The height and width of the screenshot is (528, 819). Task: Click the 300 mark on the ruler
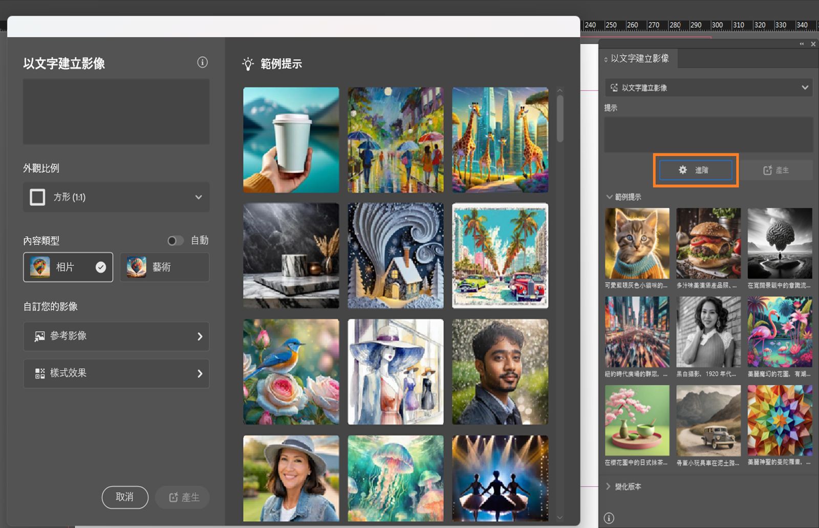717,25
